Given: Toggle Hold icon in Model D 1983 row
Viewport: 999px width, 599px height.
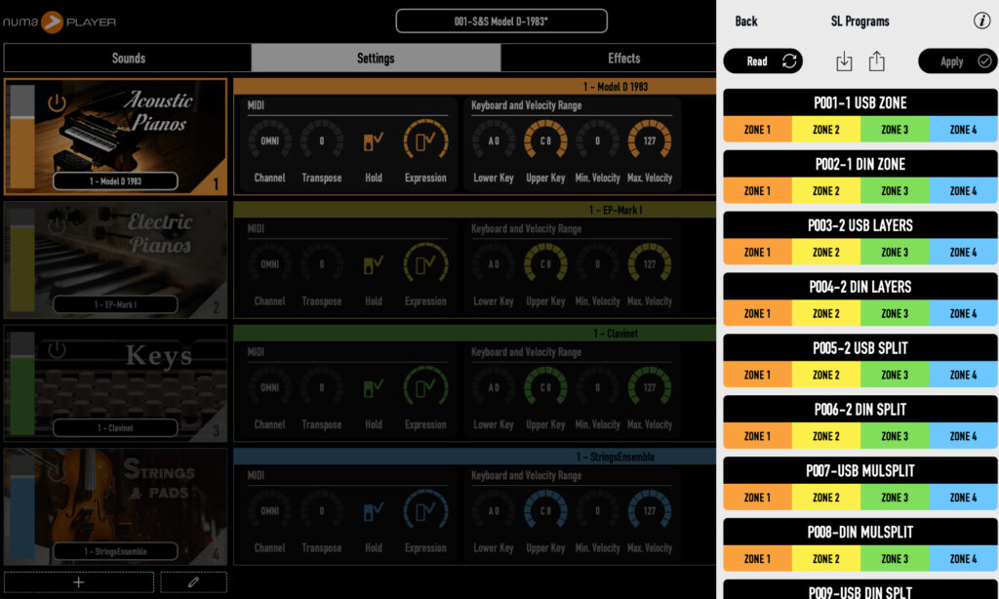Looking at the screenshot, I should point(374,140).
